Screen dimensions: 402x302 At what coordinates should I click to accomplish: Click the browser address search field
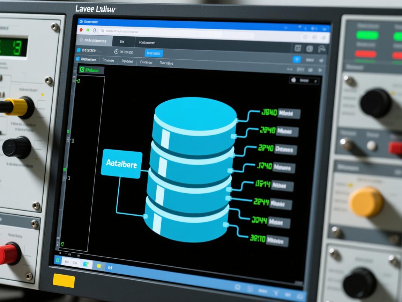tap(161, 32)
